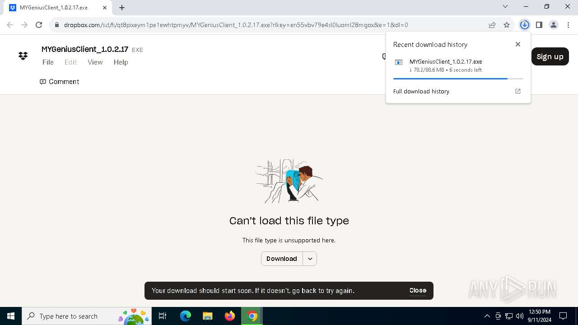Click the Sign up button
578x325 pixels.
point(550,56)
